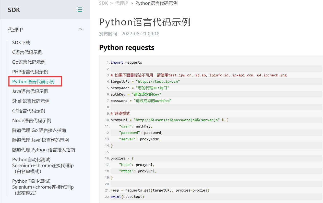Viewport: 323px width, 203px height.
Task: Click the targetURL assignment code line
Action: coord(145,81)
